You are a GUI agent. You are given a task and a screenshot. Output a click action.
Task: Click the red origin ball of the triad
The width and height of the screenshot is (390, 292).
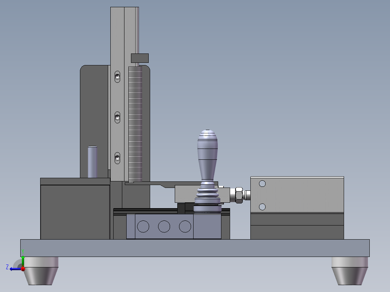pos(23,269)
